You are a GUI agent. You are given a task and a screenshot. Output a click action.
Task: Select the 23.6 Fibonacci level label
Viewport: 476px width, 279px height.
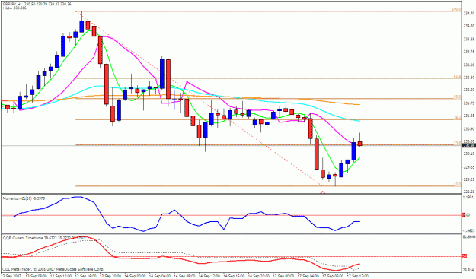458,143
